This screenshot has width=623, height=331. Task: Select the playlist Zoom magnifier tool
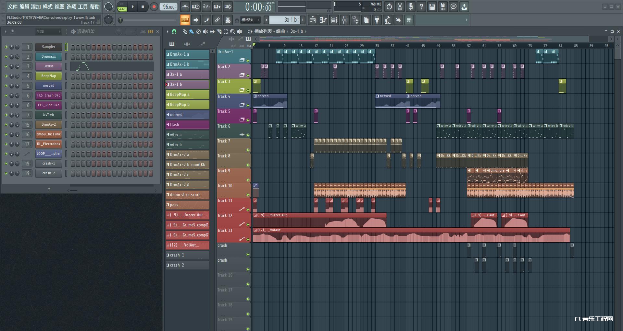click(x=232, y=31)
